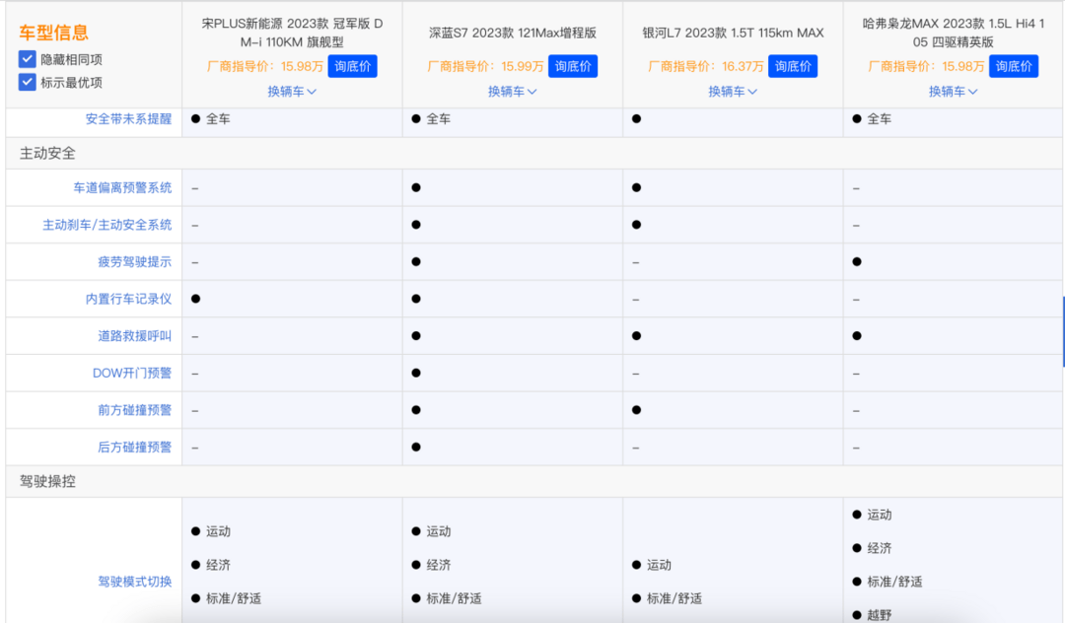The image size is (1065, 623).
Task: Click 标准/舒适 drive mode for 银河L7
Action: 667,598
